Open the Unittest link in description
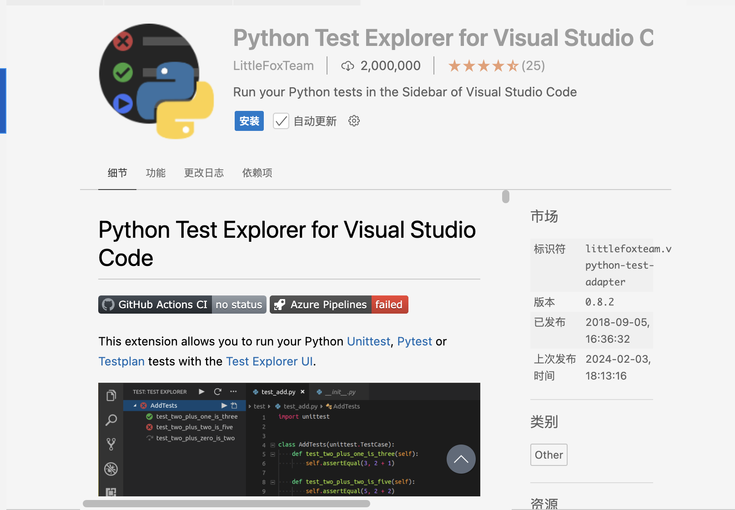The width and height of the screenshot is (735, 510). click(x=368, y=341)
